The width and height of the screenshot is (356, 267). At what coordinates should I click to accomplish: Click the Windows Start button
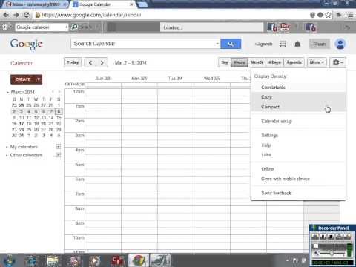click(9, 260)
